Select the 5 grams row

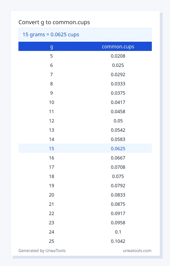point(85,56)
